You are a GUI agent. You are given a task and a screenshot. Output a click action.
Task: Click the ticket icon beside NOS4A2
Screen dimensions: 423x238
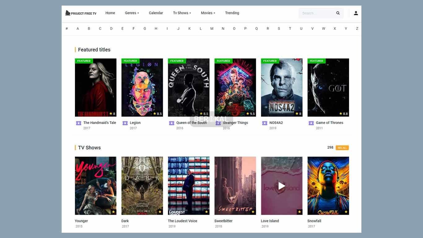(x=264, y=123)
